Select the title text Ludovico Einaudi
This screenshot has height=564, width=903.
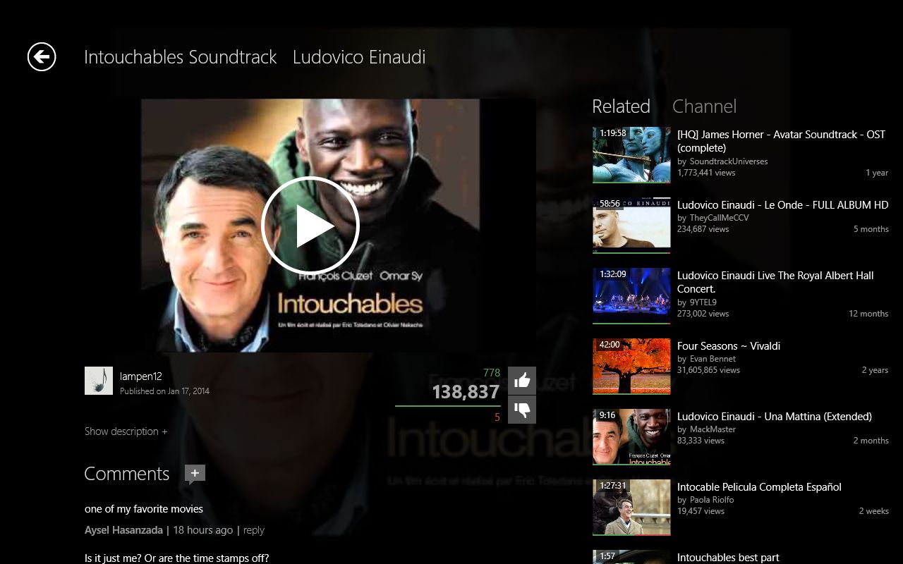click(359, 57)
